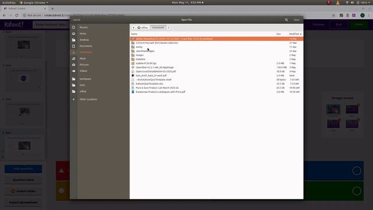
Task: Open Google Chrome app menu in top bar
Action: [x=34, y=2]
